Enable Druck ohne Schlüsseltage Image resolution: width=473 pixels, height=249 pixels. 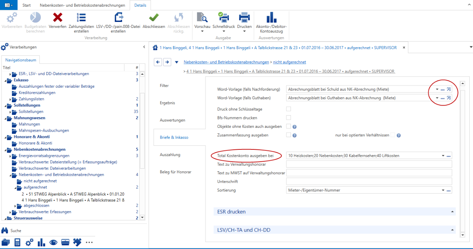click(288, 109)
